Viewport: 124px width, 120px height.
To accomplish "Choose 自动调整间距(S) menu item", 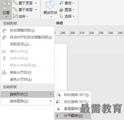I will tap(28, 30).
